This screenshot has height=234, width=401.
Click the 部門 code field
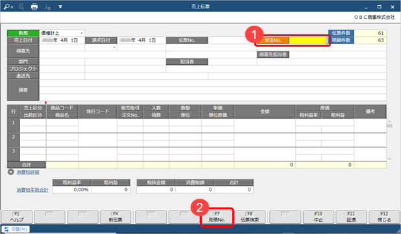point(62,62)
